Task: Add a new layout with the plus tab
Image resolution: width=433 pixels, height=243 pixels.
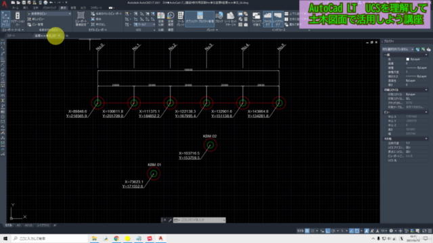Action: click(x=55, y=225)
